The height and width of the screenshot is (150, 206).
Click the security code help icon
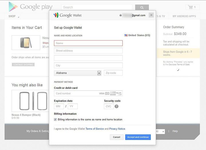[116, 106]
